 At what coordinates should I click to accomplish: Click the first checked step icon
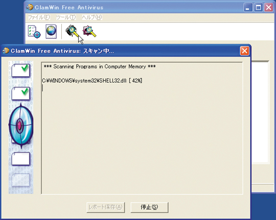(x=20, y=70)
